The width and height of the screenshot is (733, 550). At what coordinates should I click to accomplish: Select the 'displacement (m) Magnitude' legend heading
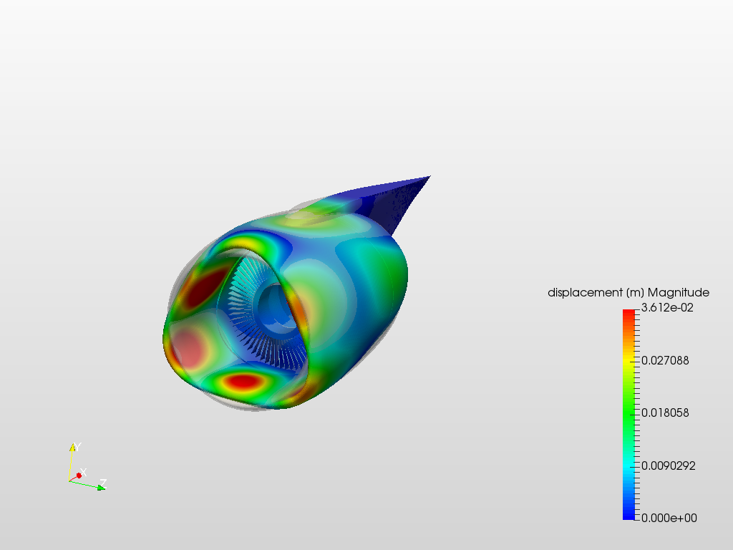[x=628, y=292]
